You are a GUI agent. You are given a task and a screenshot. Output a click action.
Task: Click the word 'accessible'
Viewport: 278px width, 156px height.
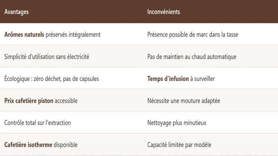coord(66,101)
